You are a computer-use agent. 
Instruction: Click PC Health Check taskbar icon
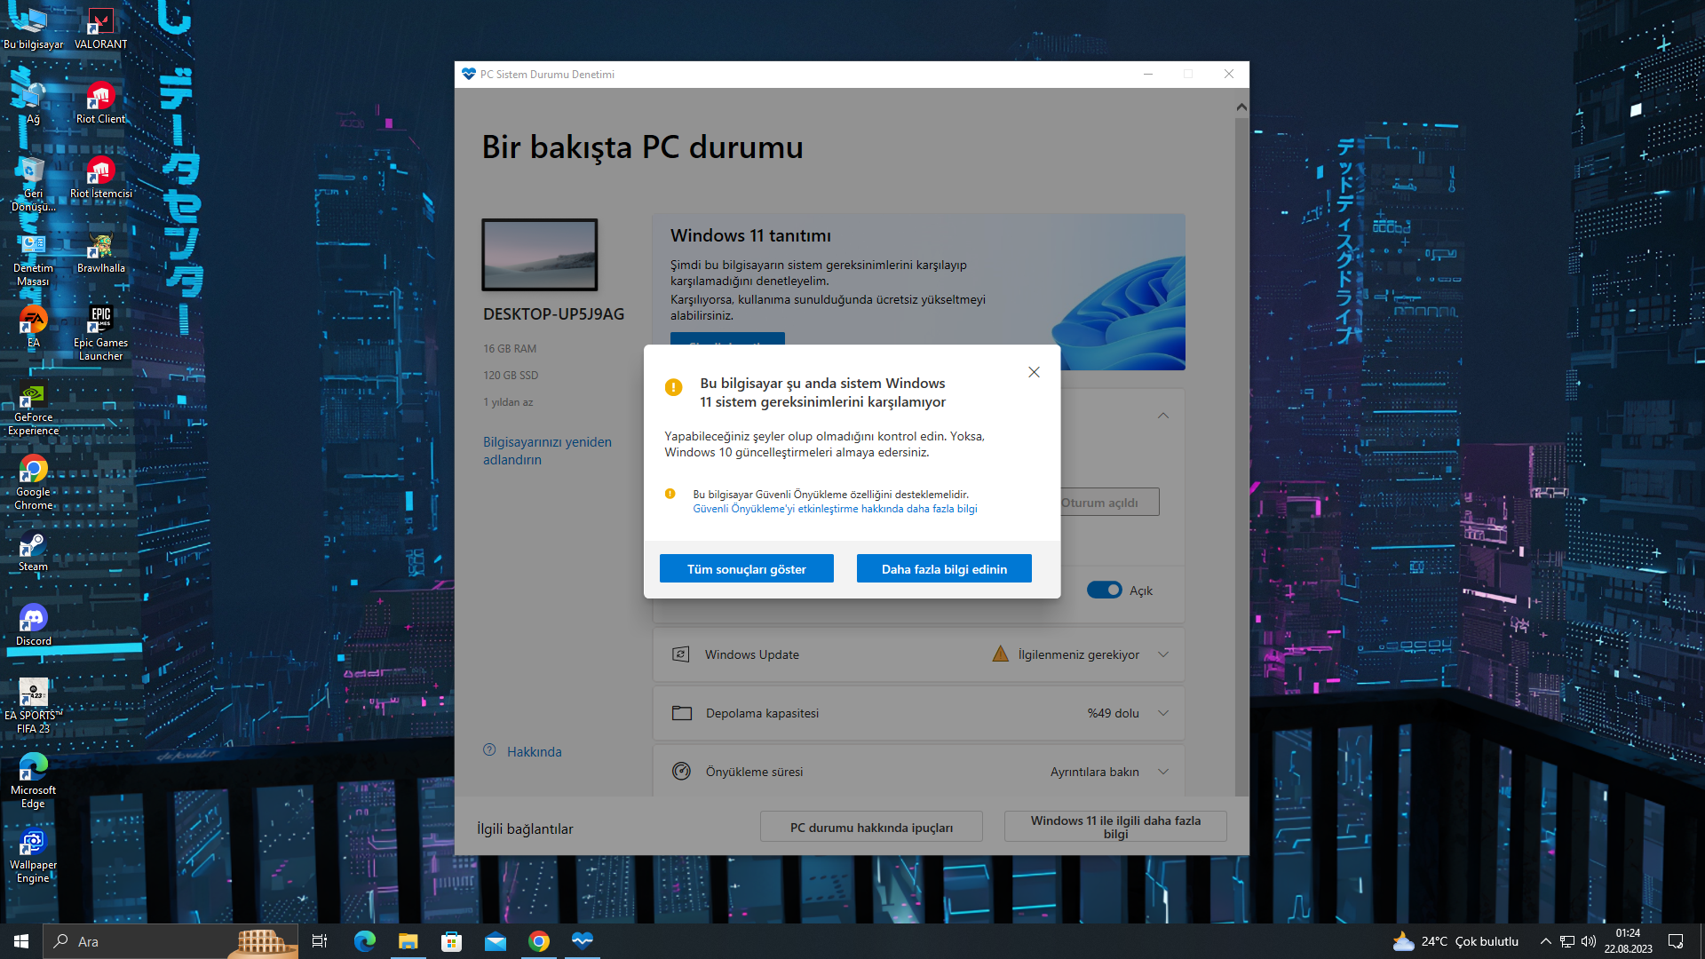pos(583,940)
